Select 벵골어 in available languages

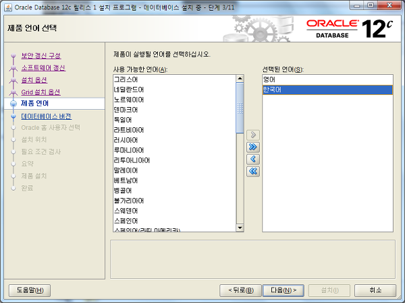(x=175, y=191)
